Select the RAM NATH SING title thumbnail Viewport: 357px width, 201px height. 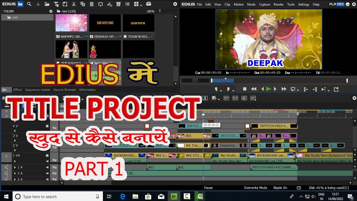pyautogui.click(x=105, y=23)
